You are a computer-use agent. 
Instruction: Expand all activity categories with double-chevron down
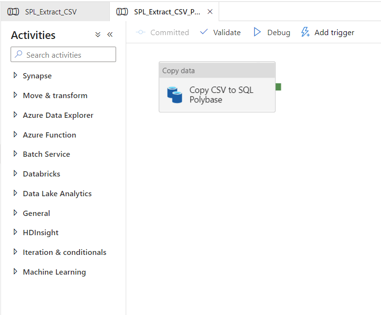(x=98, y=35)
